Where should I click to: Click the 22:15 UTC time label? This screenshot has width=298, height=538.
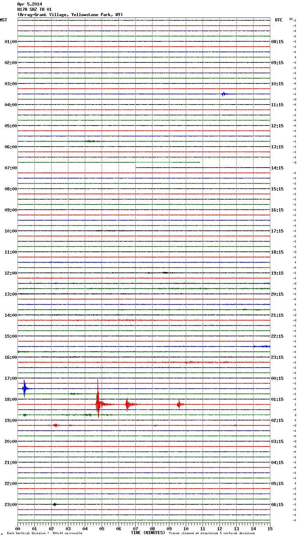tap(277, 336)
